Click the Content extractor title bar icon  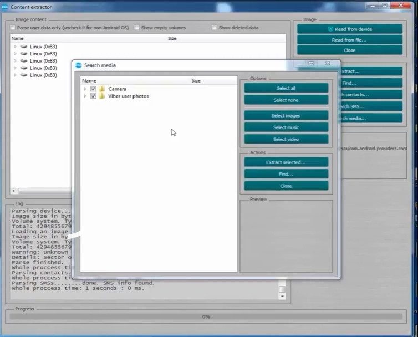click(x=4, y=7)
